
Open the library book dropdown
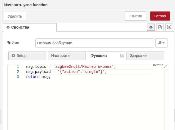[161, 43]
